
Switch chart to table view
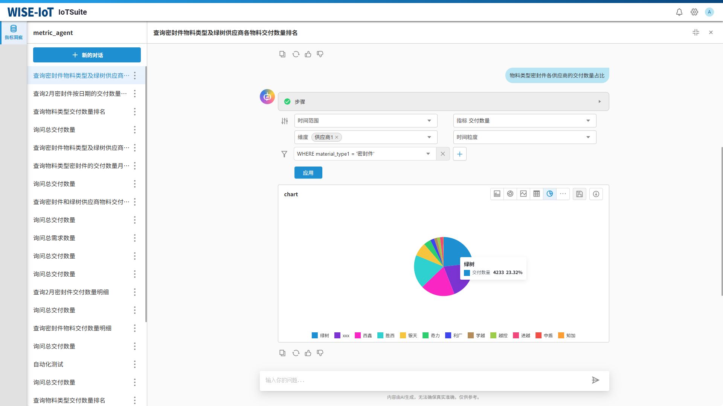[x=537, y=194]
